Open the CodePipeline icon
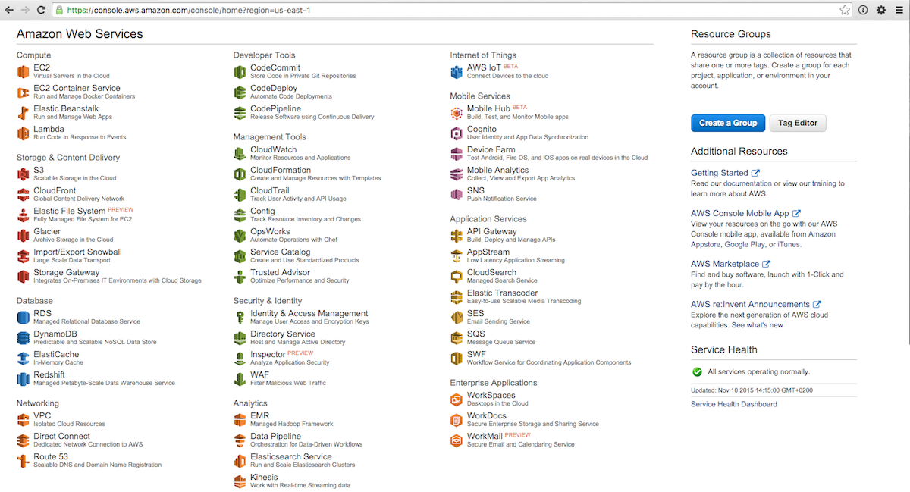The height and width of the screenshot is (492, 910). [240, 113]
